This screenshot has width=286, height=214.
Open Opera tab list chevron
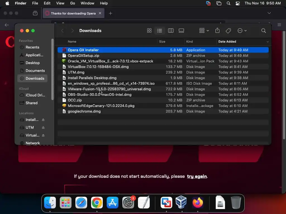269,13
